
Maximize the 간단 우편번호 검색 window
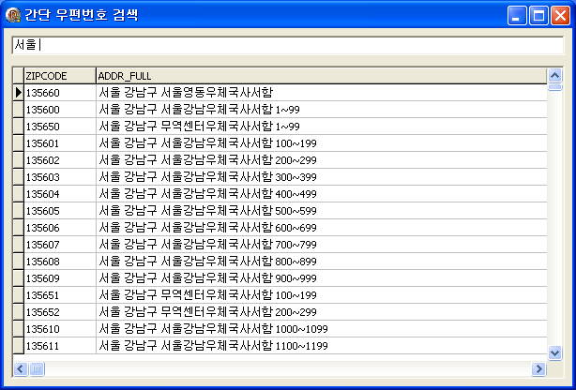538,15
